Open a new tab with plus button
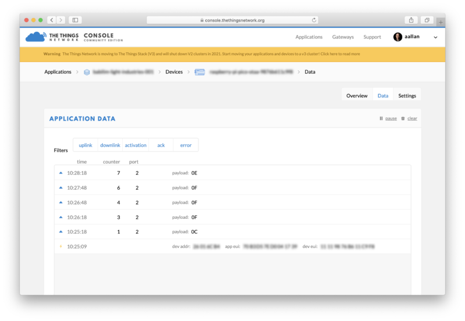The width and height of the screenshot is (465, 321). tap(441, 22)
